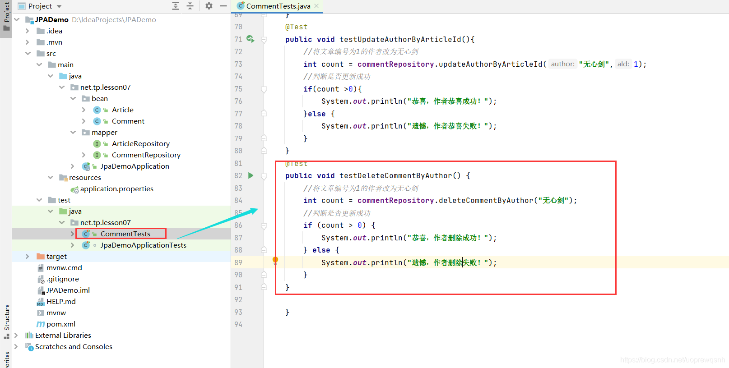
Task: Open ArticleRepository interface
Action: pyautogui.click(x=140, y=143)
